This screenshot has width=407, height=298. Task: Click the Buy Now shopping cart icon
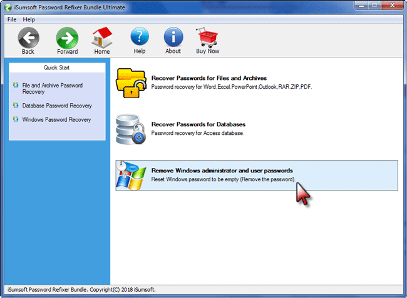(x=207, y=37)
